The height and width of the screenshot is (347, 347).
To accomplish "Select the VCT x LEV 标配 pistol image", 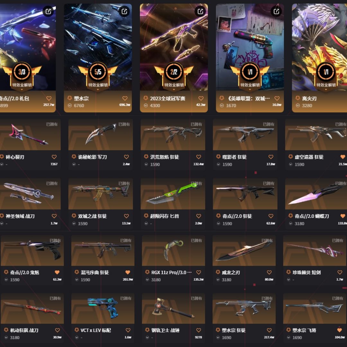I will coord(103,308).
